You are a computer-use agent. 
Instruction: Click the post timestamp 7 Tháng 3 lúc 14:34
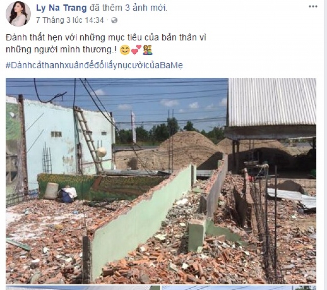click(70, 20)
